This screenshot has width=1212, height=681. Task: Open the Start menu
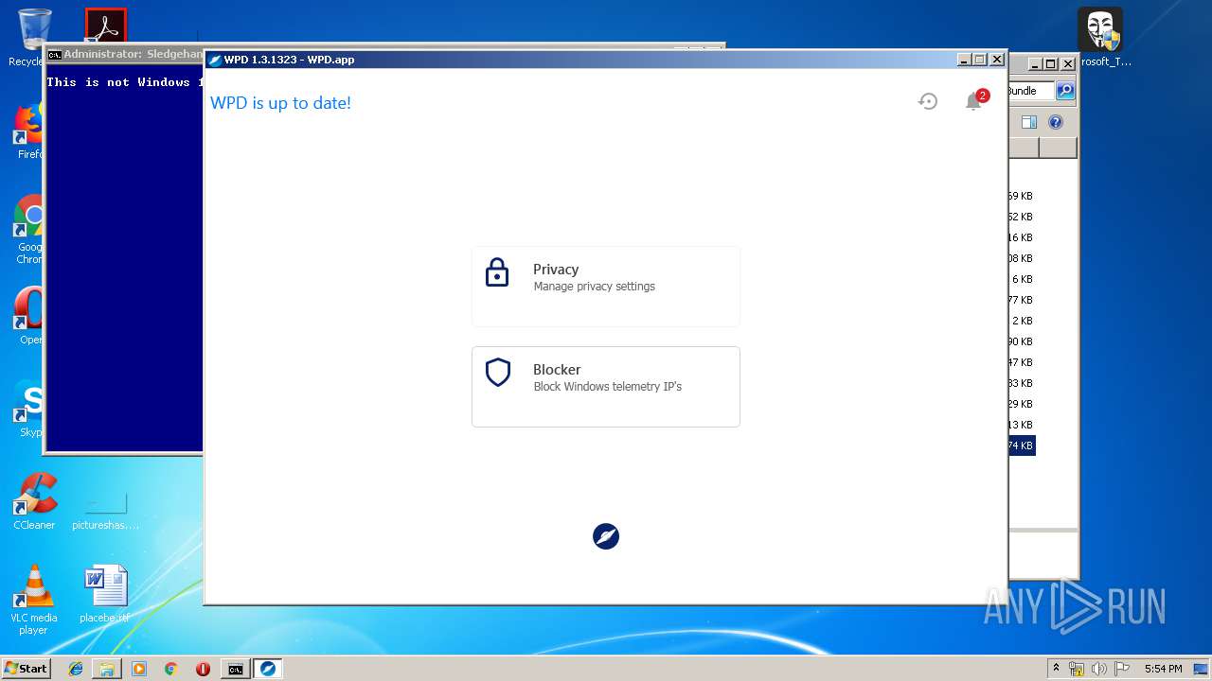(x=26, y=669)
